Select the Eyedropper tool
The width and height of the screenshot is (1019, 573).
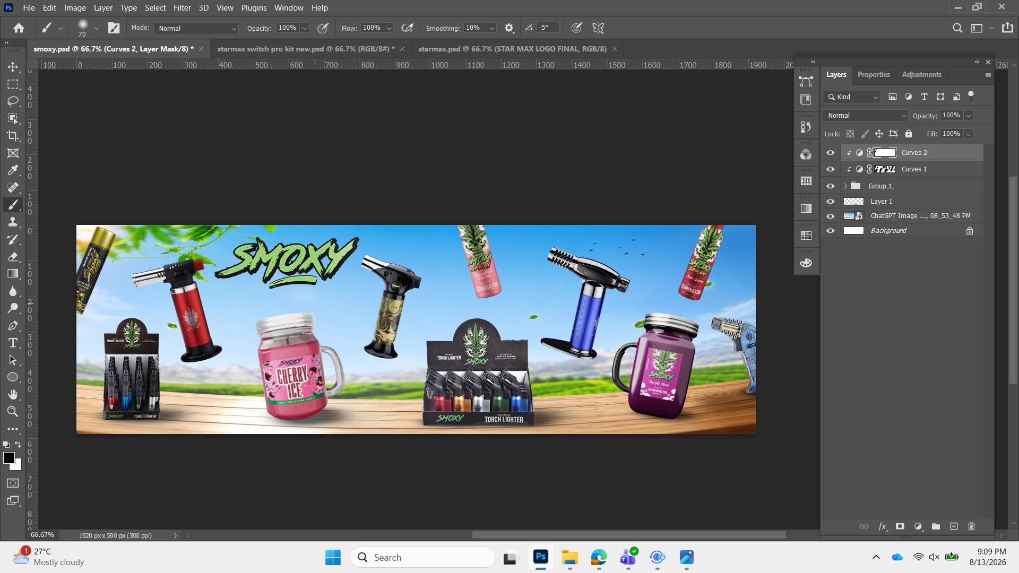(13, 170)
